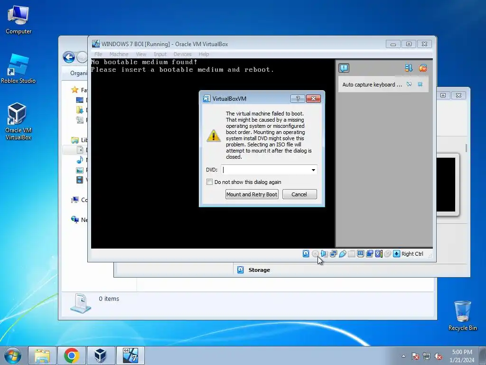486x365 pixels.
Task: Click the Google Chrome taskbar icon
Action: (72, 355)
